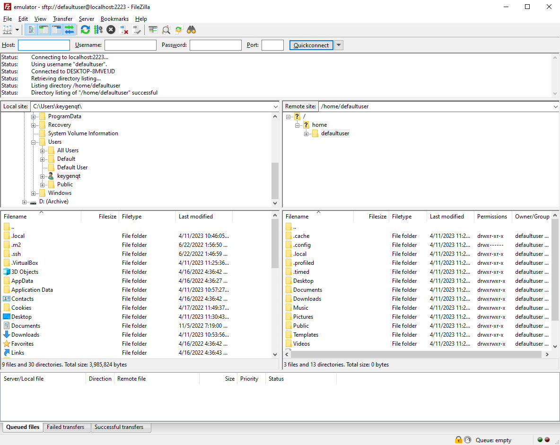Click the binoculars file search icon
Screen dimensions: 560x445
coord(191,30)
